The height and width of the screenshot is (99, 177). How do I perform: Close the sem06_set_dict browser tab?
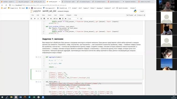[59, 2]
